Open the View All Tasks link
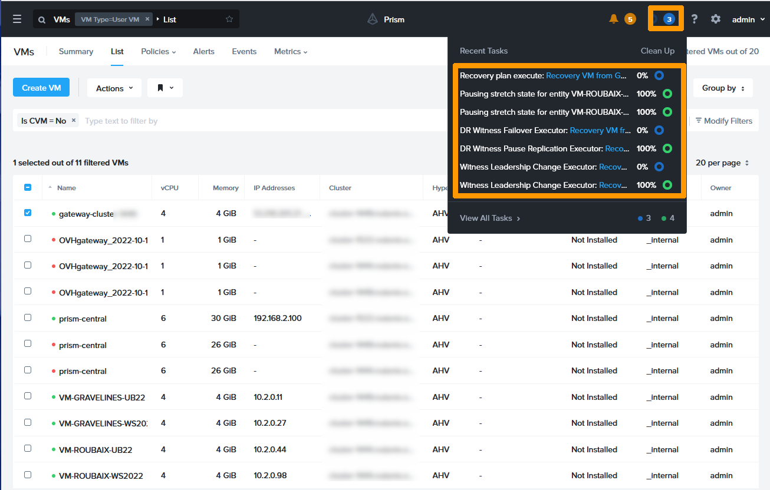Viewport: 770px width, 490px height. pos(489,218)
